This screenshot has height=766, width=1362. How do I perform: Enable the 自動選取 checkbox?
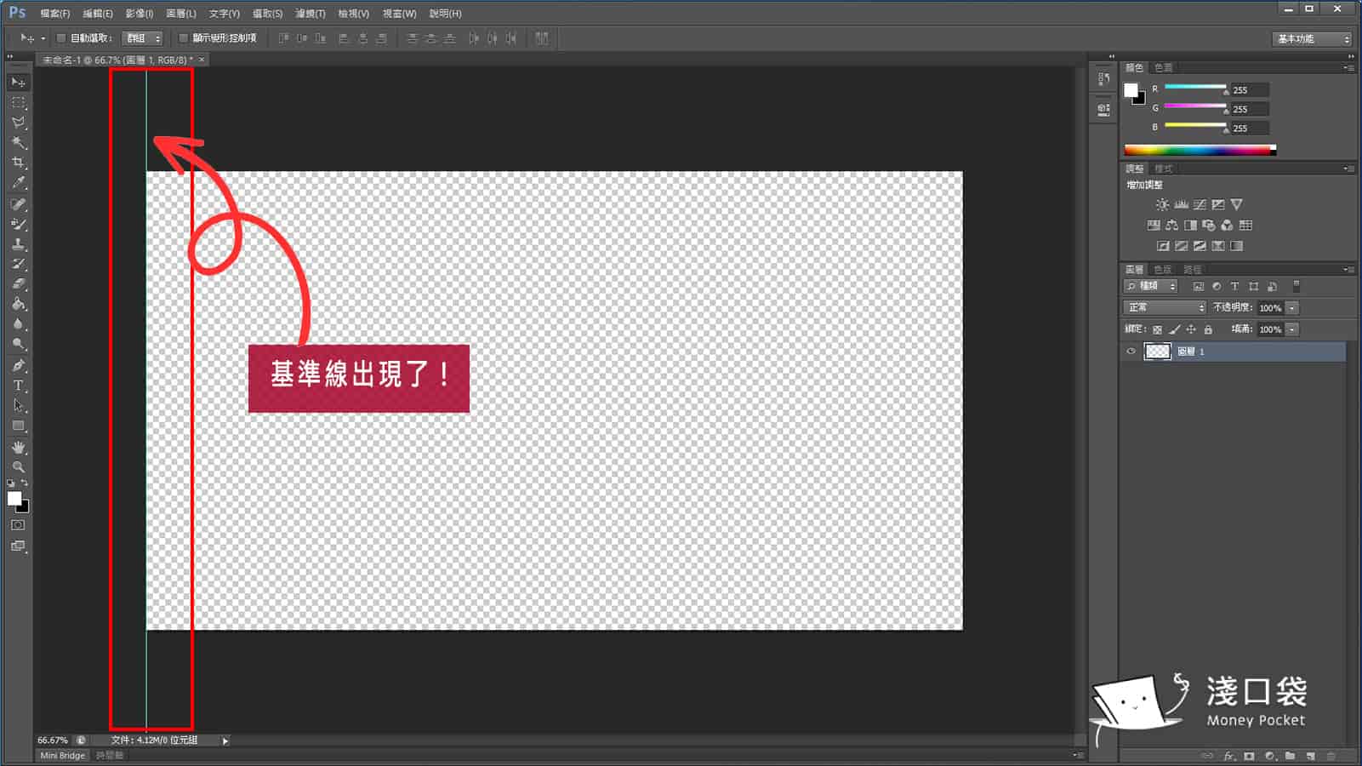[x=60, y=38]
